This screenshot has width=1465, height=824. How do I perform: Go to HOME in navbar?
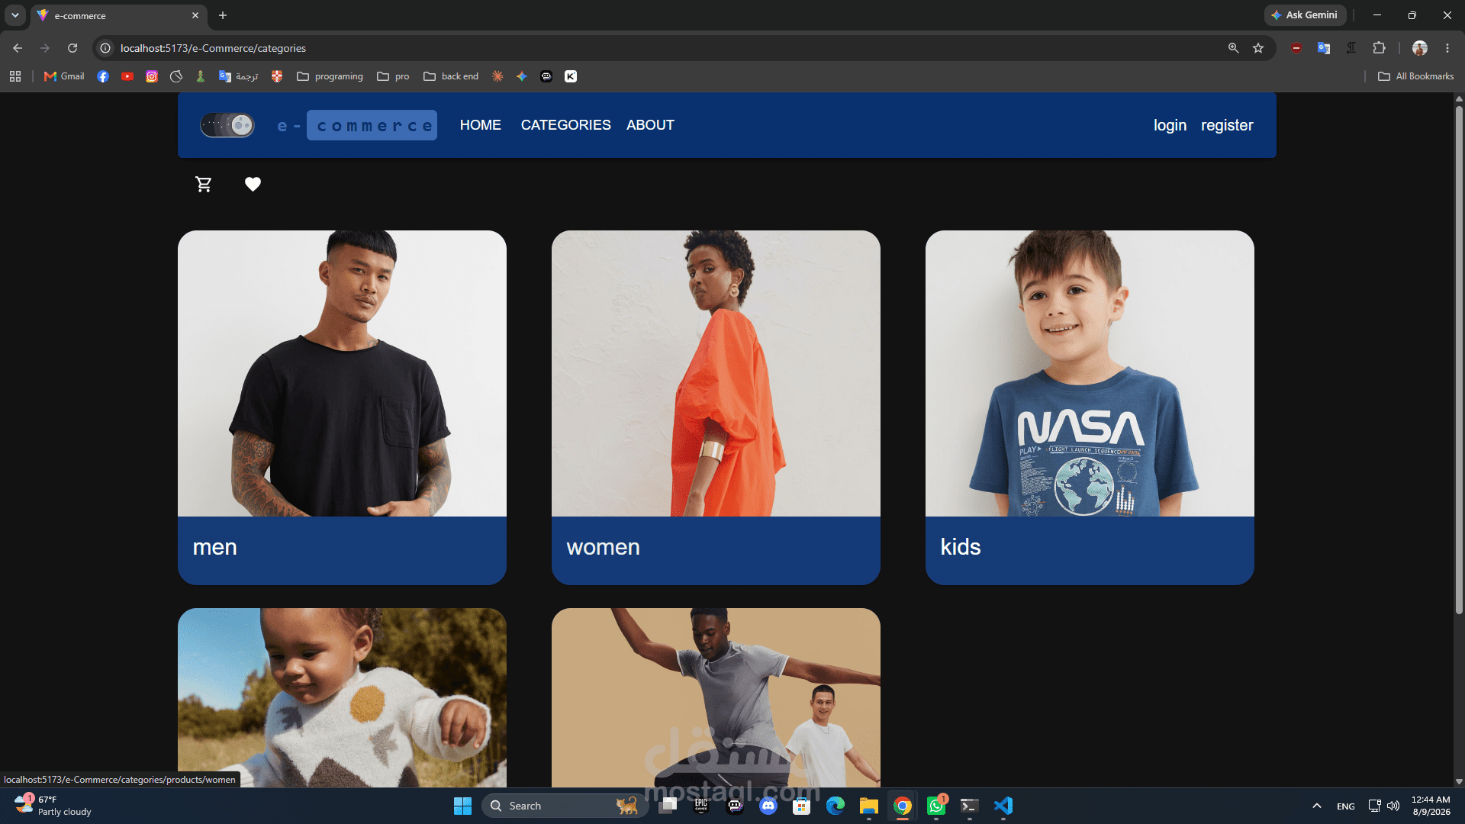click(x=480, y=125)
